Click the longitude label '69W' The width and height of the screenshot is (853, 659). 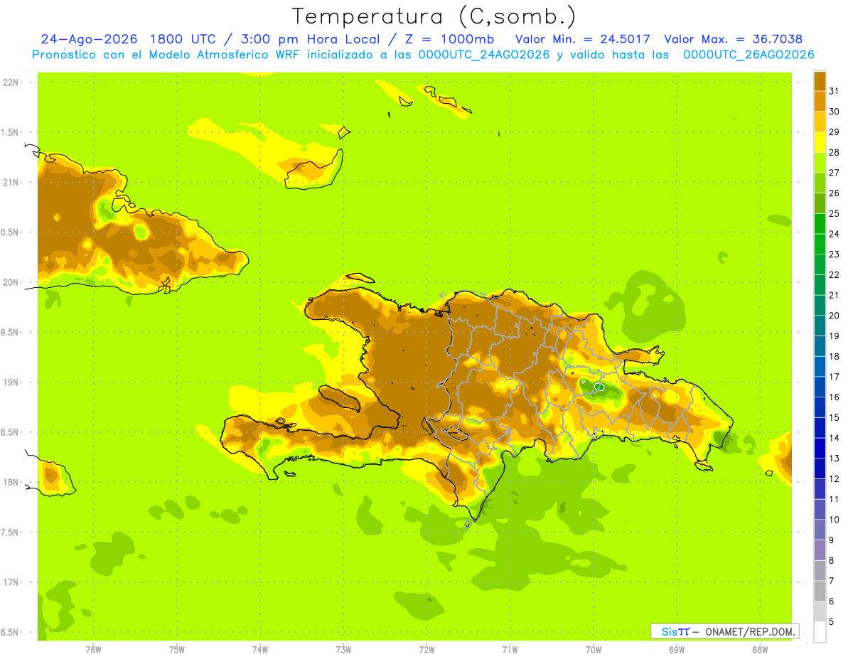pyautogui.click(x=677, y=649)
